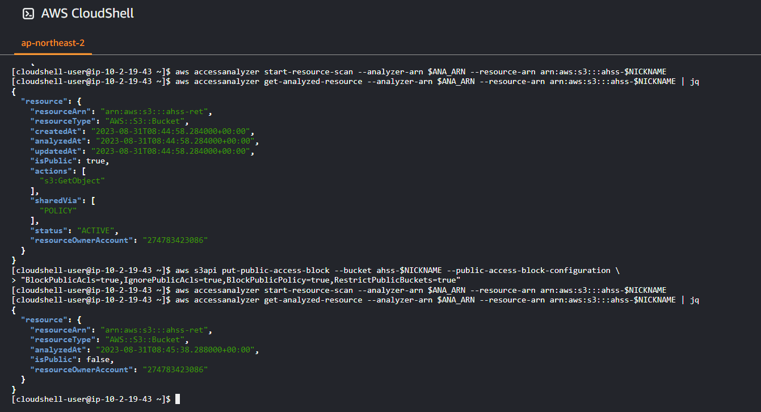761x412 pixels.
Task: Click the analyzedAt value ending 08:44:58.284000
Action: click(x=176, y=141)
